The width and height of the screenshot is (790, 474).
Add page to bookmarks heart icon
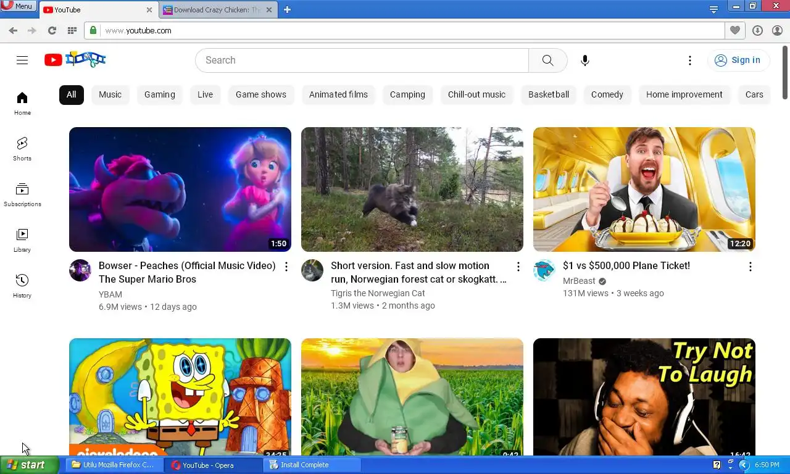pyautogui.click(x=734, y=30)
